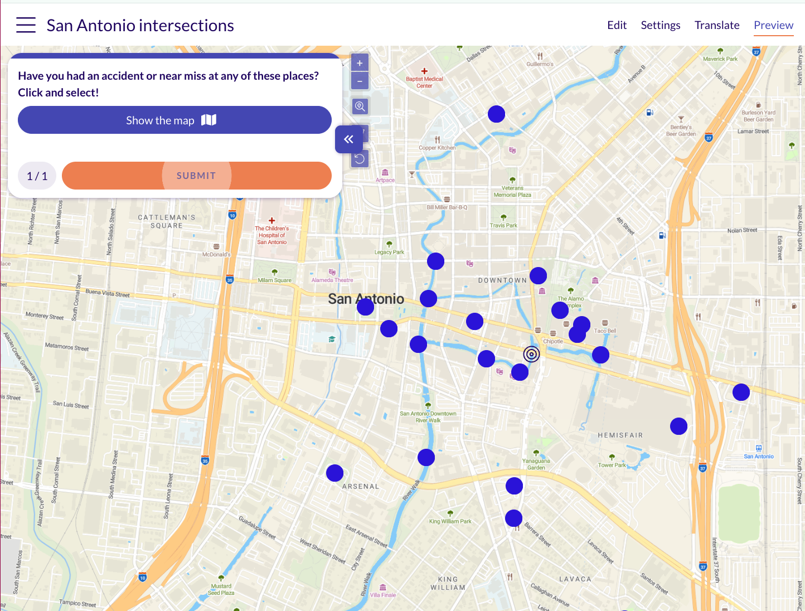Click the Maverick Park tree icon
The image size is (805, 611).
click(x=720, y=51)
